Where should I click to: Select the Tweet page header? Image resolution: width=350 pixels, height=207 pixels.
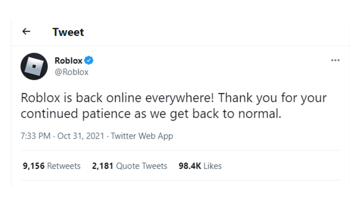point(68,32)
